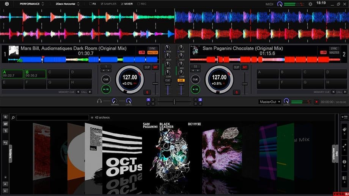Click deck 1 previous memory cue arrow
Image resolution: width=349 pixels, height=196 pixels.
(78, 92)
